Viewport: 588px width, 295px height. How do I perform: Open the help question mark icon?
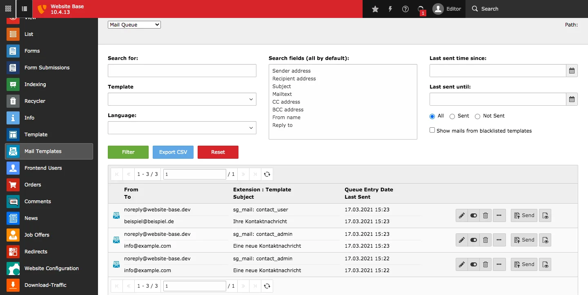(405, 9)
